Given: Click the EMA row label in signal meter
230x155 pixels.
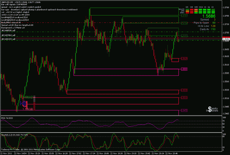Looking at the screenshot, I should [x=182, y=13].
